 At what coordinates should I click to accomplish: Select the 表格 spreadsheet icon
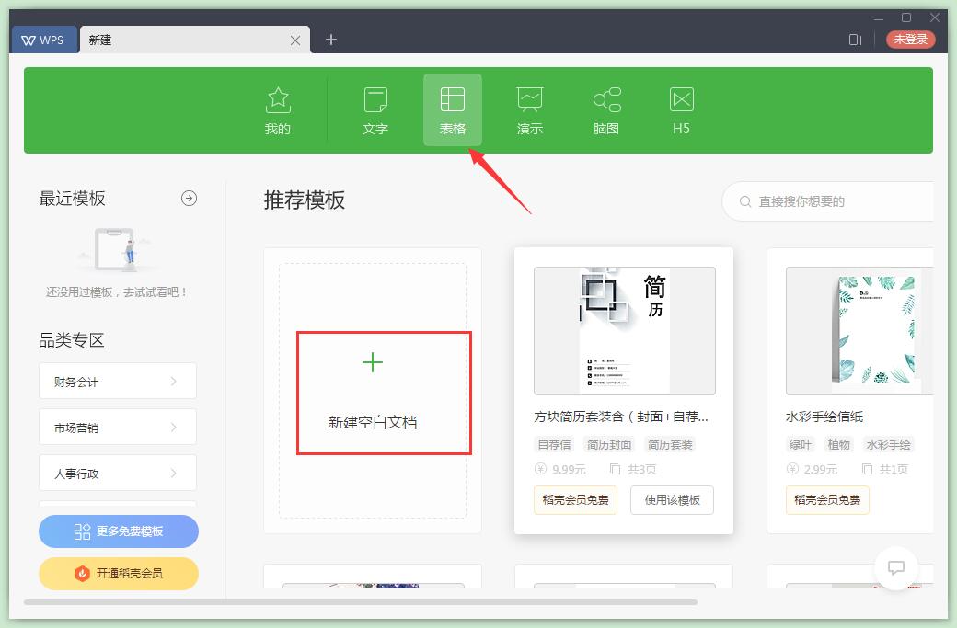[x=452, y=108]
